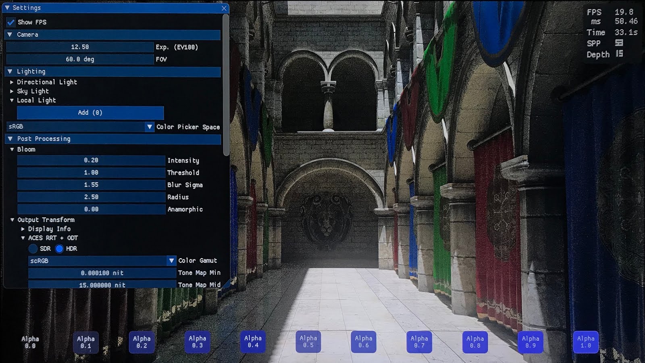Click the Alpha 0.2 button
Image resolution: width=645 pixels, height=363 pixels.
[141, 342]
